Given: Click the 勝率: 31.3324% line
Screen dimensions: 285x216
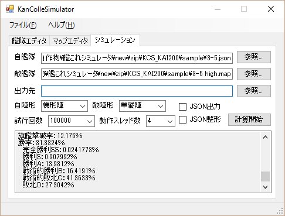Looking at the screenshot, I should (41, 142).
